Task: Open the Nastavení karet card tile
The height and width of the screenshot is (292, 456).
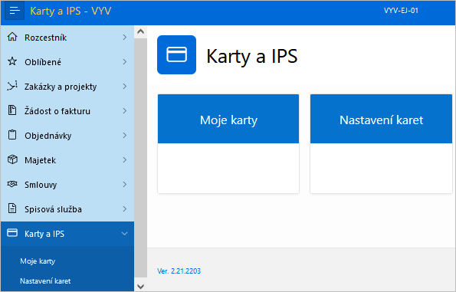Action: point(381,143)
